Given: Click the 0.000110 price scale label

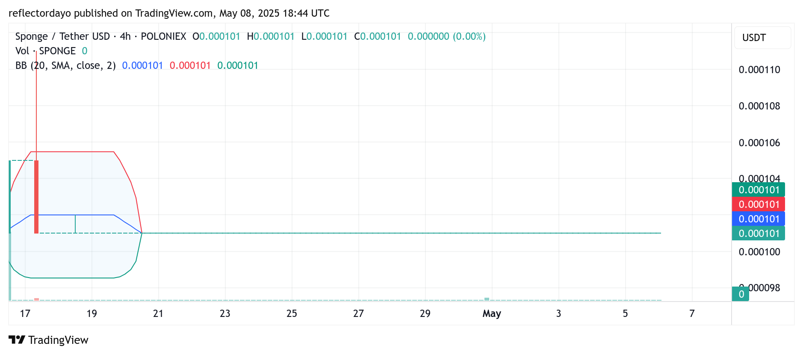Looking at the screenshot, I should 759,70.
